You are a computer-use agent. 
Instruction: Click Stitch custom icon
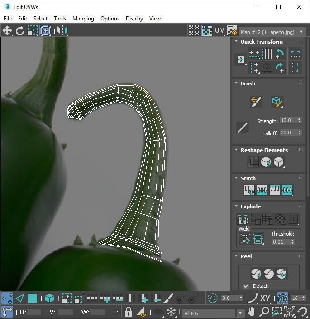[287, 190]
